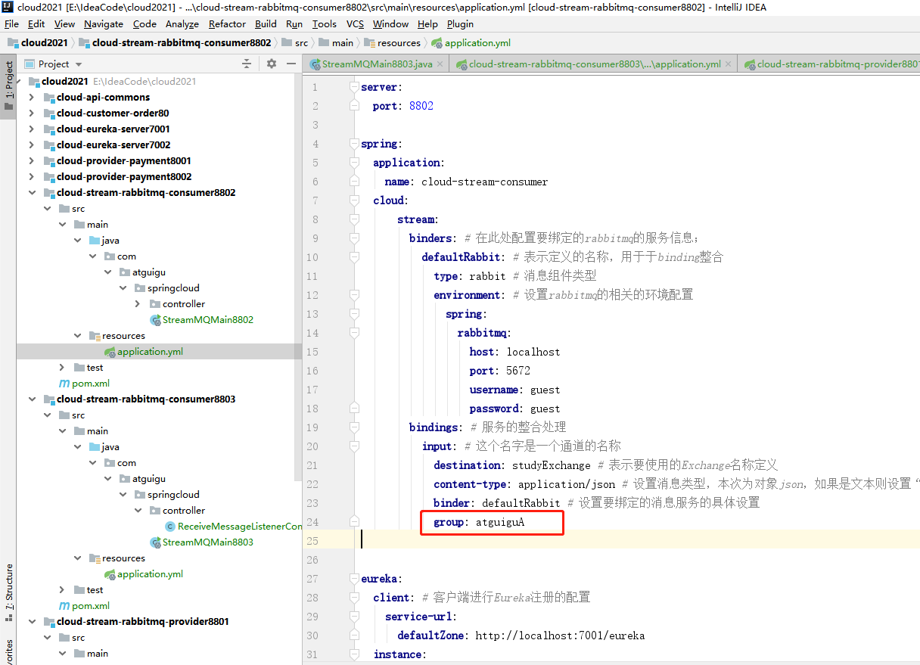Click the application.yml breadcrumb
920x665 pixels.
[x=471, y=43]
